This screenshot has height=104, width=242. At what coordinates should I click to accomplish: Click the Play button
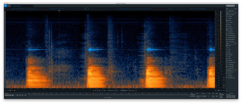click(x=21, y=95)
